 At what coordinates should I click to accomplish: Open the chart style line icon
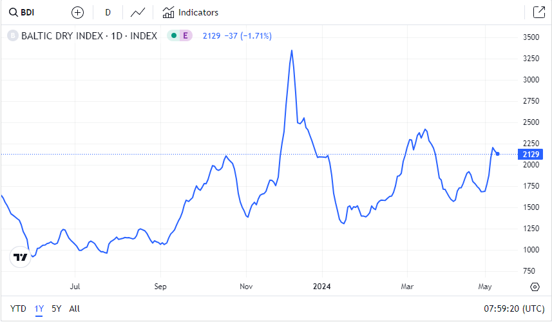pos(137,12)
